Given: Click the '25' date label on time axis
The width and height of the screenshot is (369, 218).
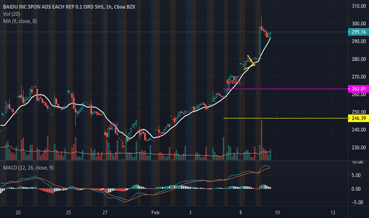Looking at the screenshot, I should coord(68,212).
